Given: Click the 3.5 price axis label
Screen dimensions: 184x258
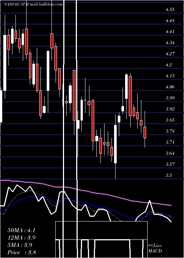Looking at the screenshot, I should (x=169, y=175).
